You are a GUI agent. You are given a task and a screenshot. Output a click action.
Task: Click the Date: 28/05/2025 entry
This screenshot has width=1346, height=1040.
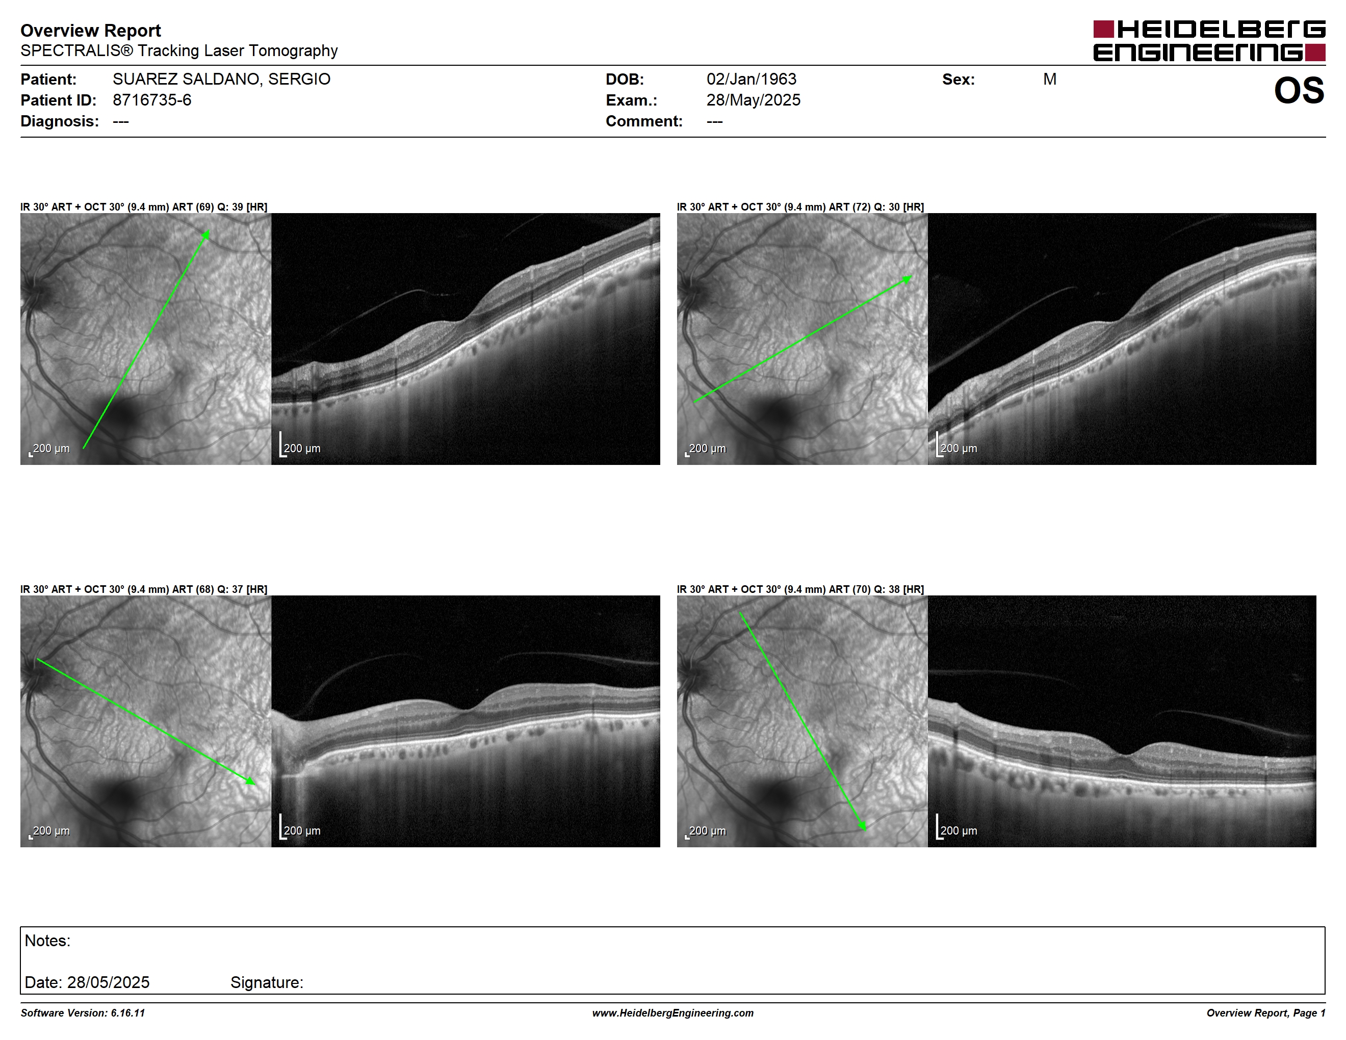(x=87, y=982)
